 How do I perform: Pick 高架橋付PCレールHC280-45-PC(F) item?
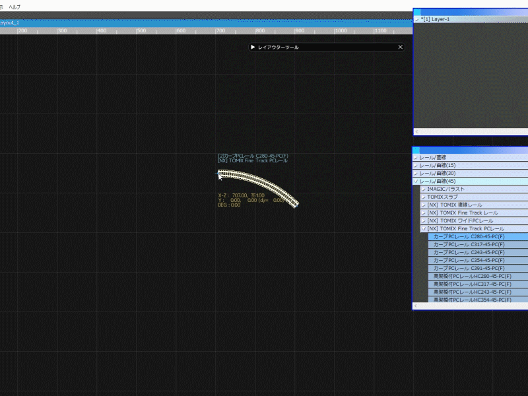click(472, 276)
